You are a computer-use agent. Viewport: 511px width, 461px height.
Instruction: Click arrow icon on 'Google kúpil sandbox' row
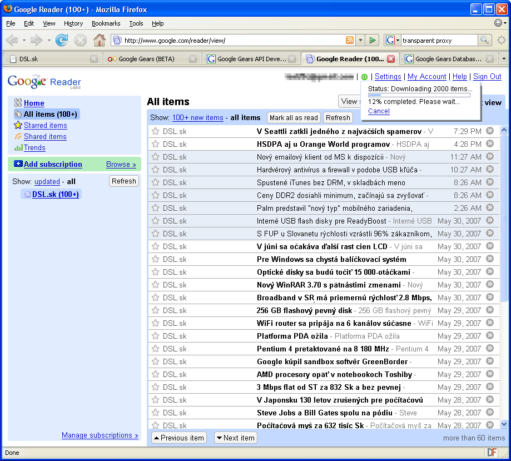[x=489, y=361]
